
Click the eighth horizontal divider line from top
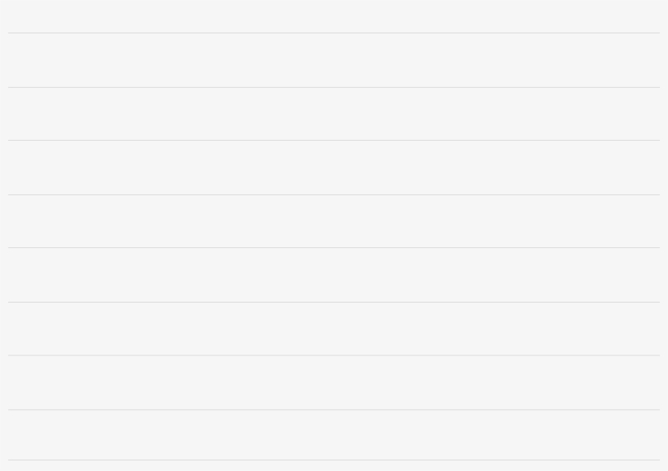pos(334,409)
